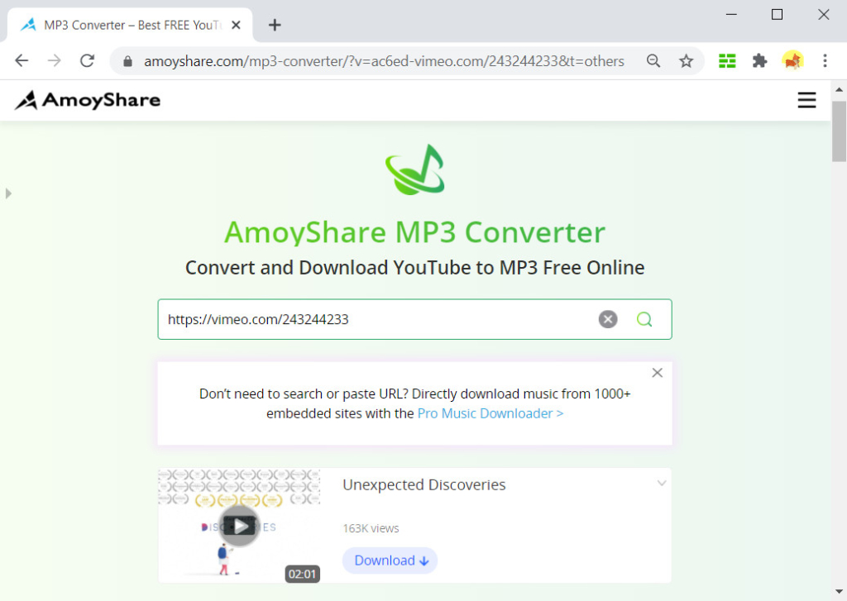Open the site's hamburger menu
This screenshot has height=601, width=847.
[806, 99]
